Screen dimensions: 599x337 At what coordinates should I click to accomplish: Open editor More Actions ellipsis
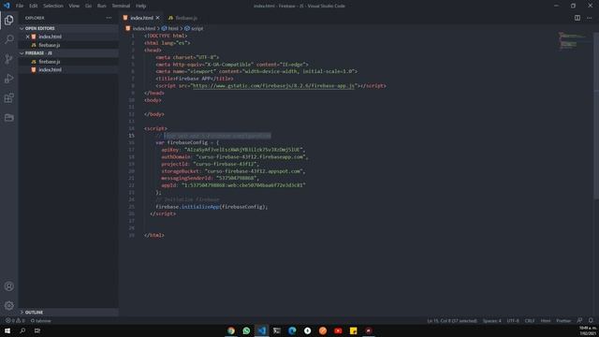point(590,18)
